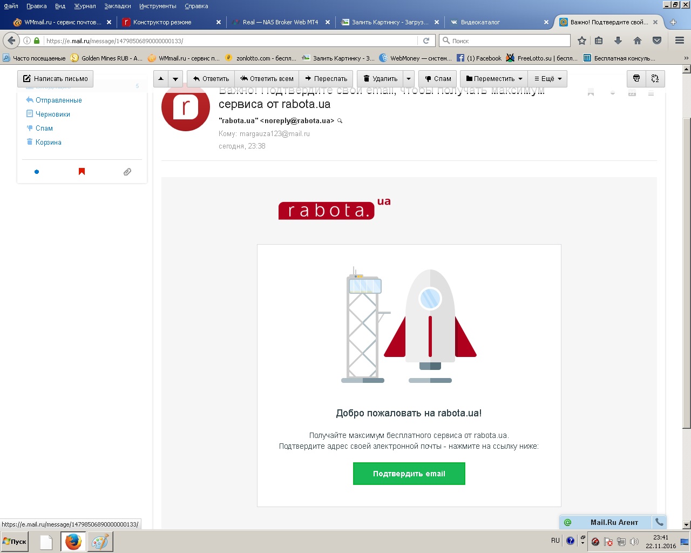The height and width of the screenshot is (553, 691).
Task: Switch to the Конструктор резюме tab
Action: click(x=171, y=22)
